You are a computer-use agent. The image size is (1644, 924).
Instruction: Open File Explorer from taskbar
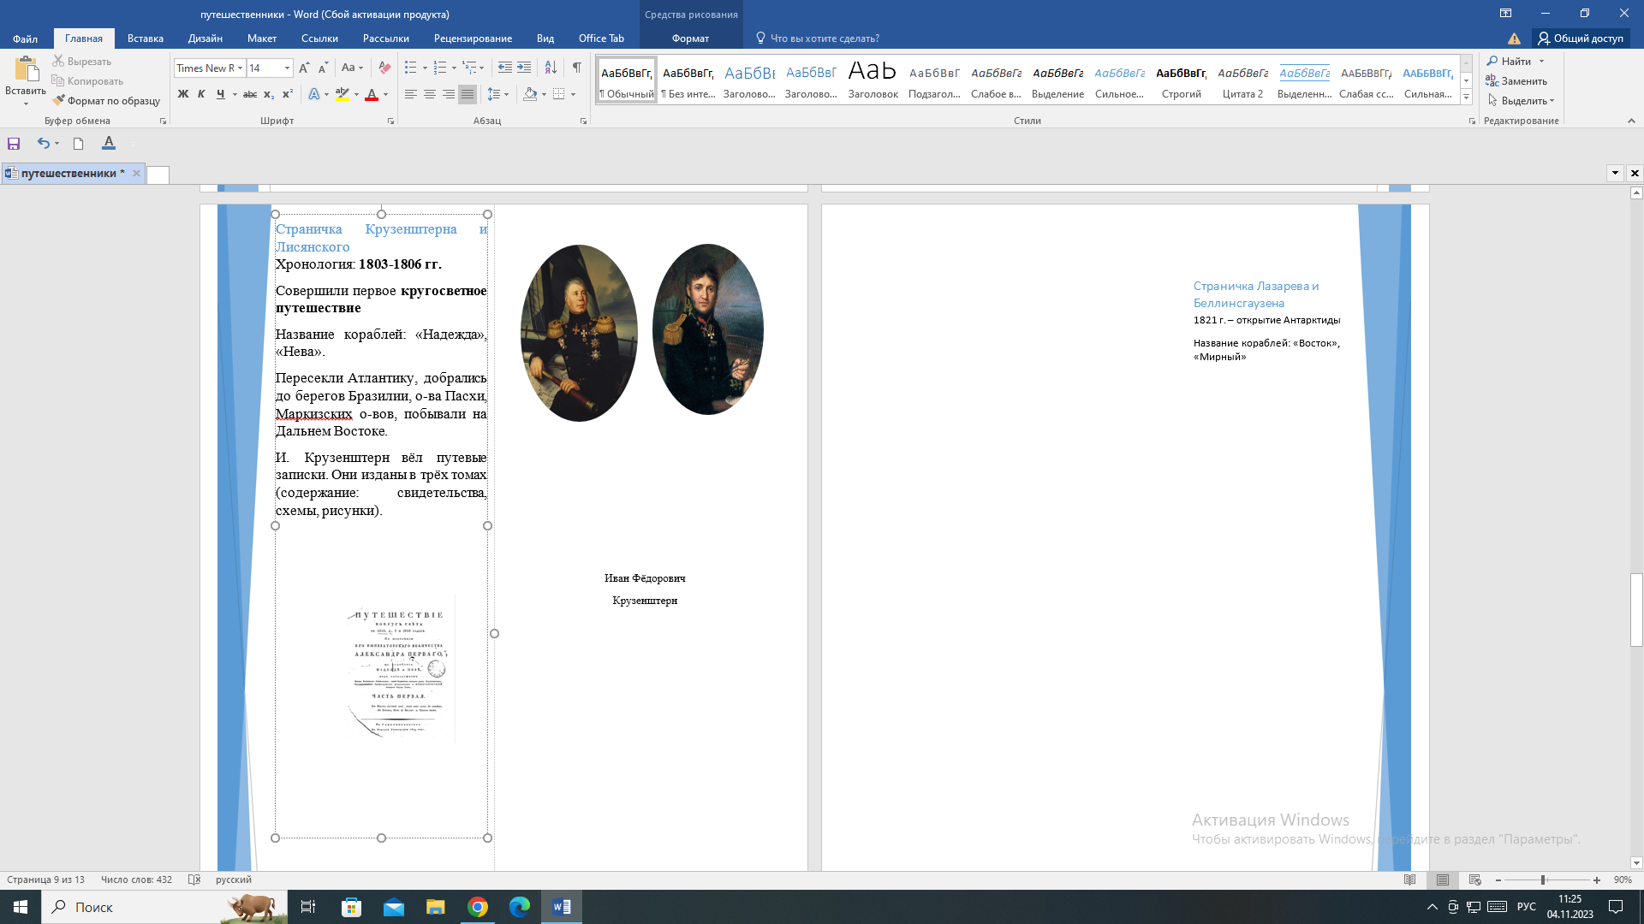point(436,907)
